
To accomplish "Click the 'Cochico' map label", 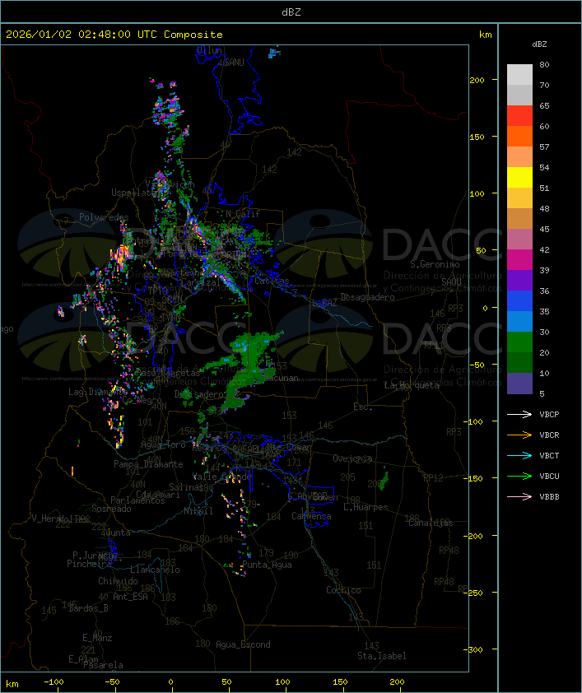I will (x=343, y=590).
